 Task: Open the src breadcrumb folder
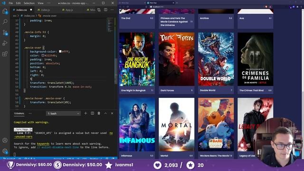click(x=15, y=16)
